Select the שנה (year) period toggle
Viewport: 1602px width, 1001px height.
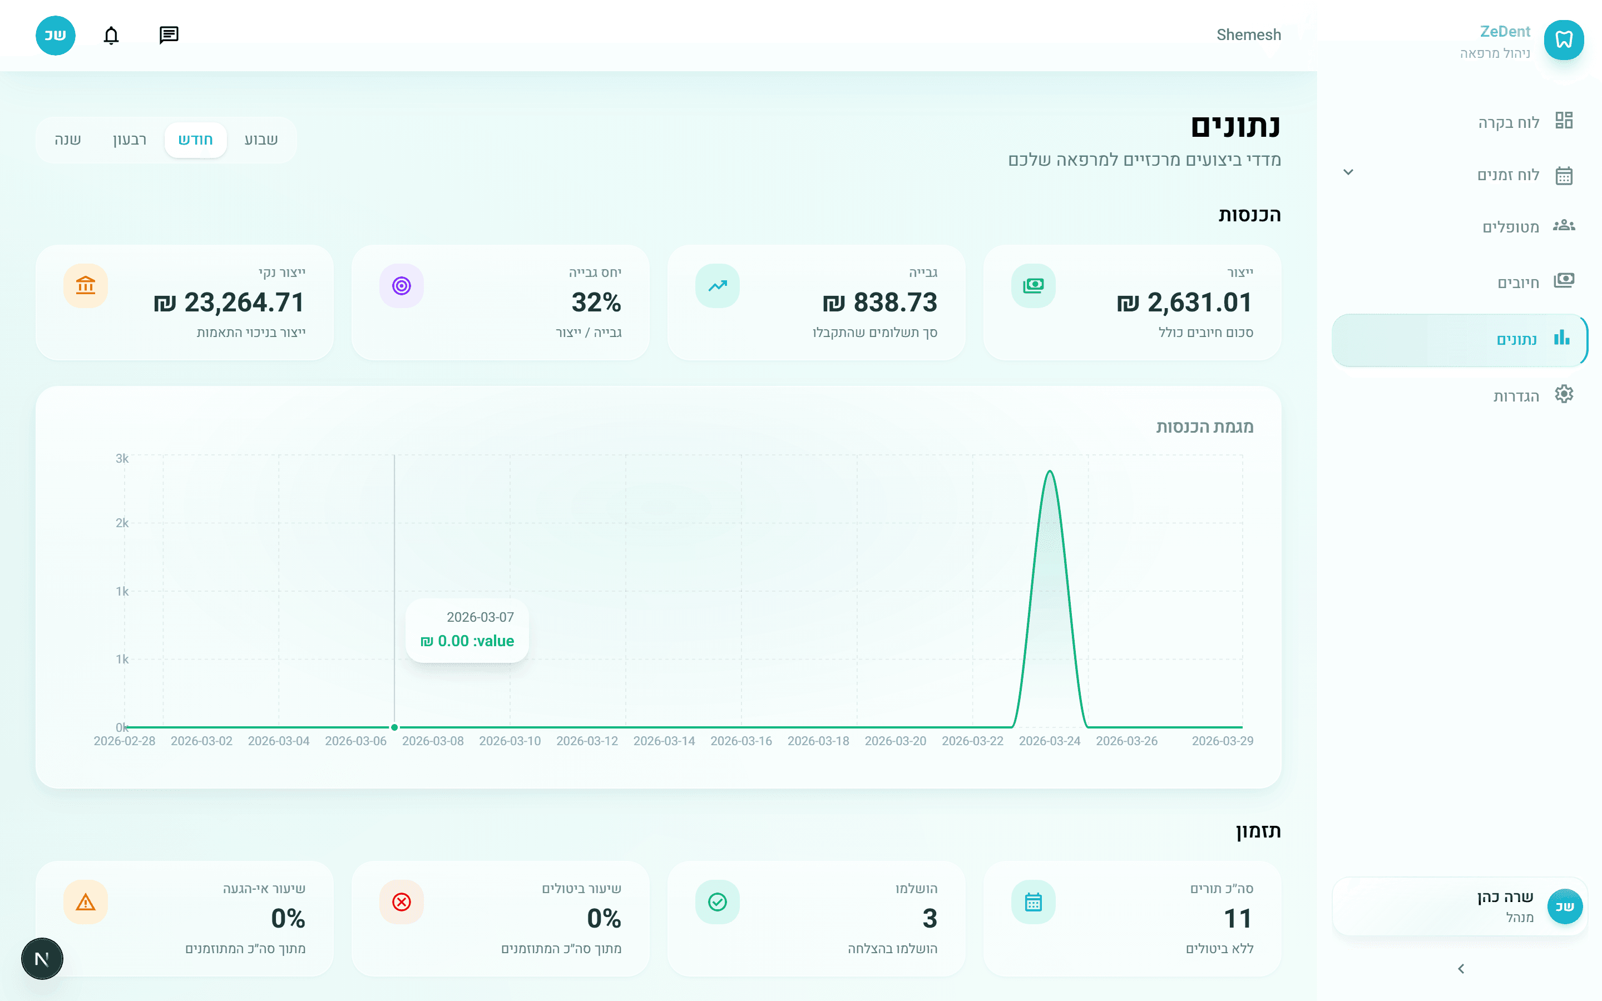[67, 140]
